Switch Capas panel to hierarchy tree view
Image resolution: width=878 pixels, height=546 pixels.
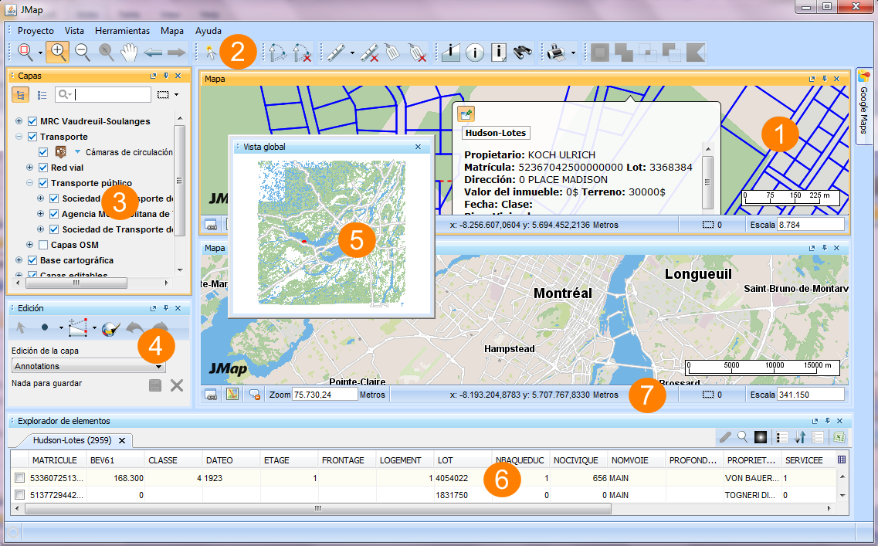point(21,95)
